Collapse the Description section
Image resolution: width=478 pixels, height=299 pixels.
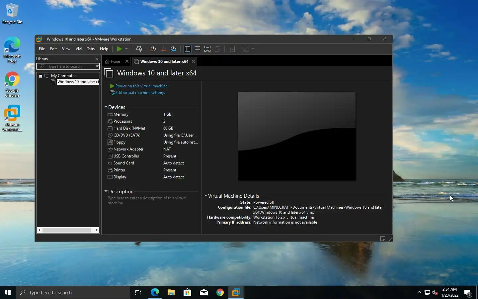106,191
